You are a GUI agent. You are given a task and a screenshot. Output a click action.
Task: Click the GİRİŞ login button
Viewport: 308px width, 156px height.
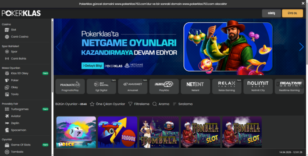272,13
